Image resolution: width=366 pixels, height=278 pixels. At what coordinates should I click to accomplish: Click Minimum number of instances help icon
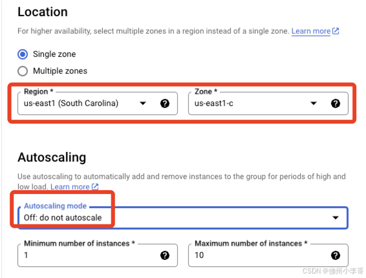165,255
